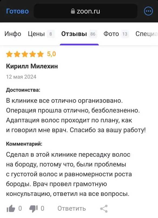The width and height of the screenshot is (158, 218).
Task: Switch to the Инфо tab
Action: tap(13, 34)
